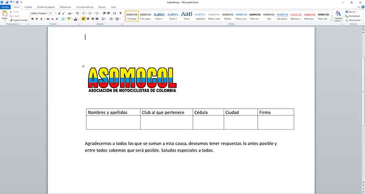Switch to Diseño de página tab

pos(46,7)
